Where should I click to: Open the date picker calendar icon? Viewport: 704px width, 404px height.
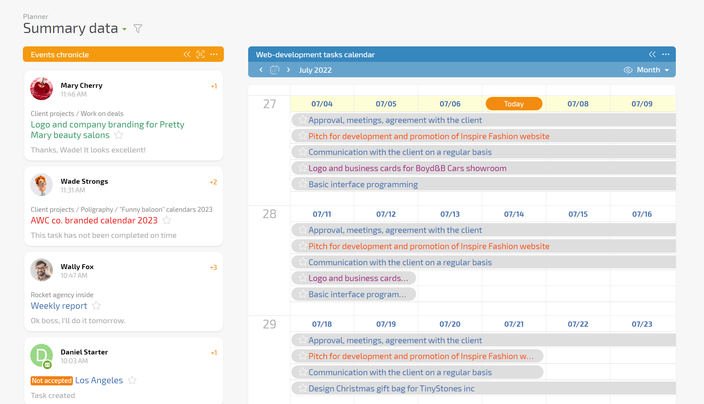[275, 70]
